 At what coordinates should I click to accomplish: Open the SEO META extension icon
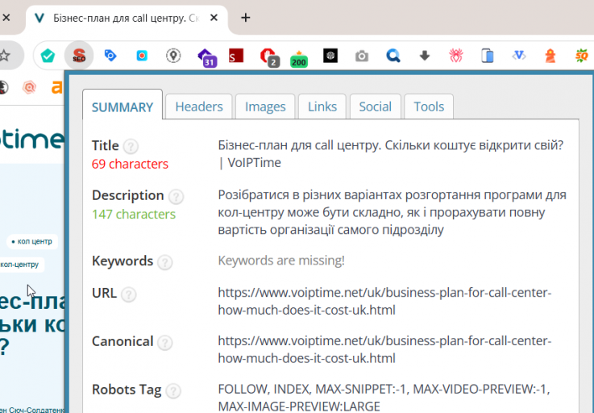79,56
